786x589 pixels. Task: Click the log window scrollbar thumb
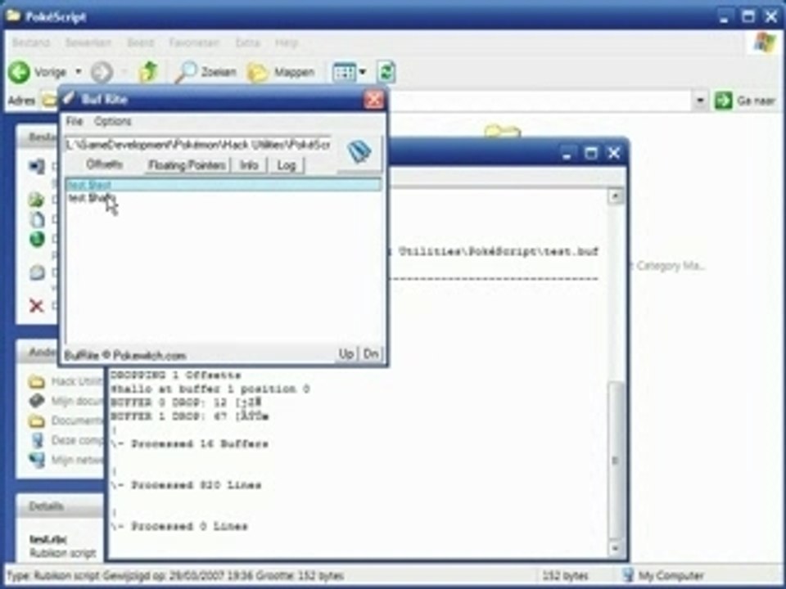point(616,460)
